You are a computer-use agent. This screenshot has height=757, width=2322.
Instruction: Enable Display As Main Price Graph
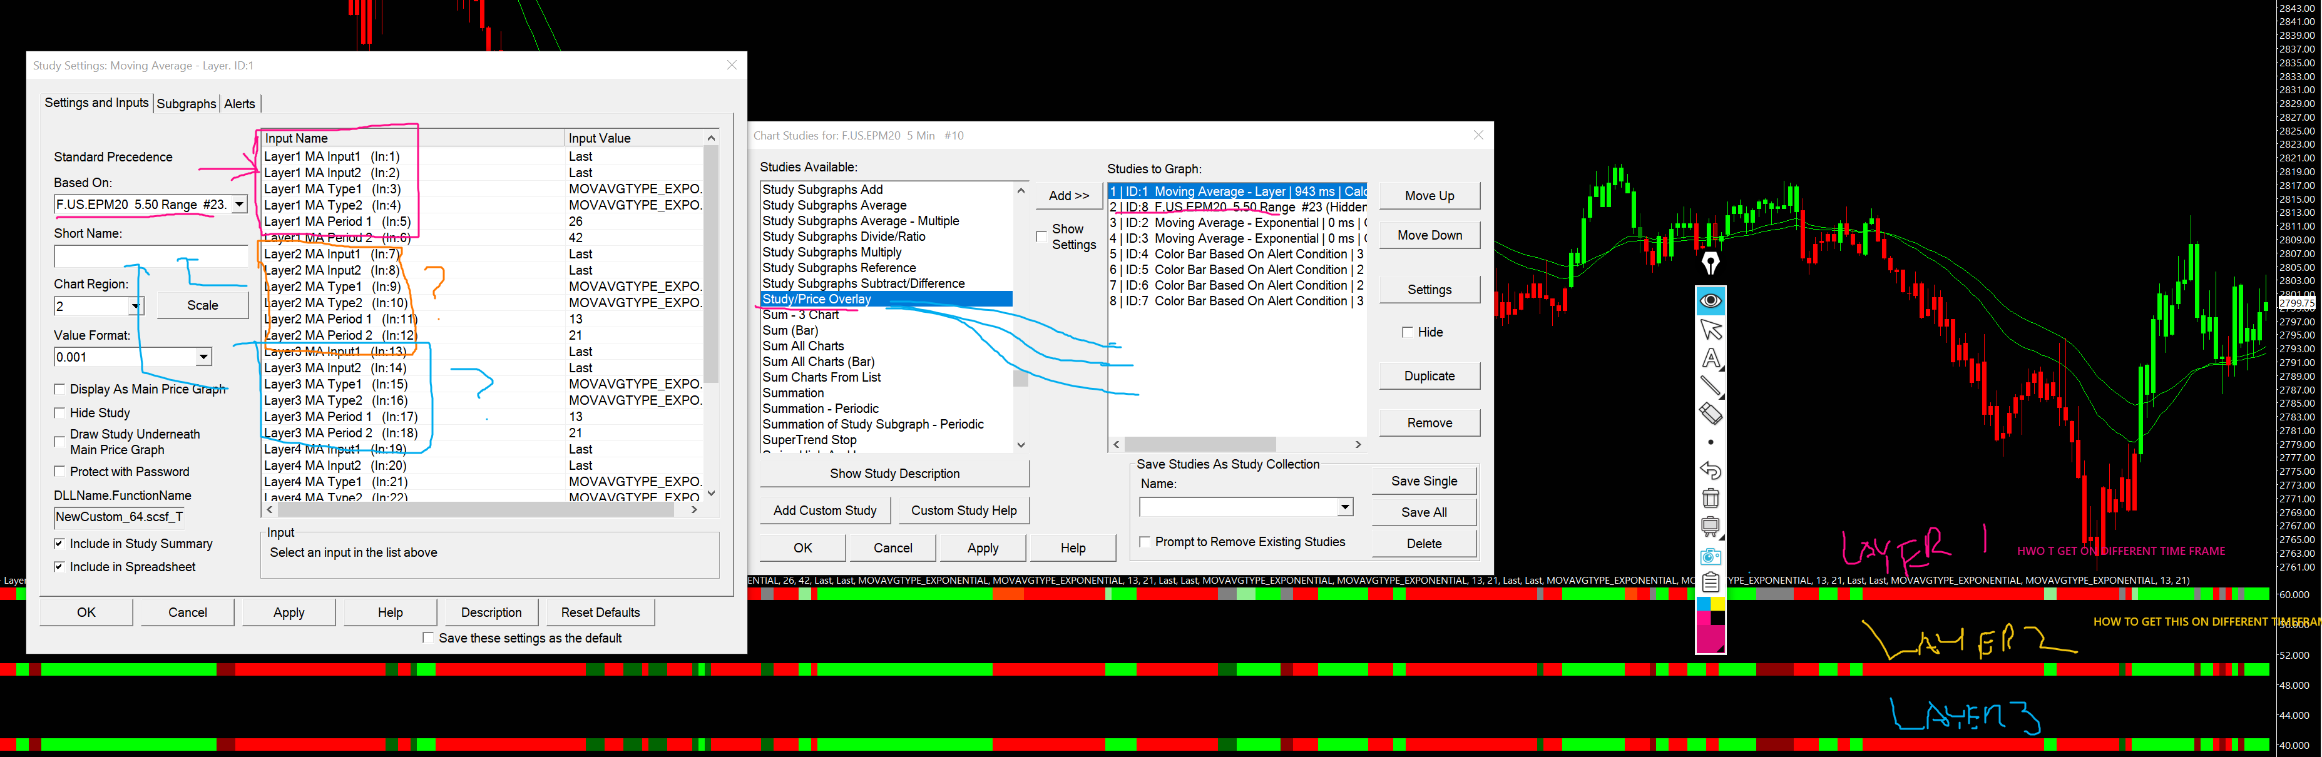(59, 389)
